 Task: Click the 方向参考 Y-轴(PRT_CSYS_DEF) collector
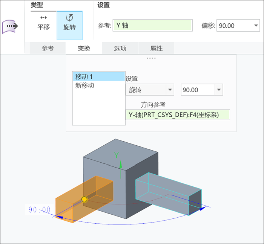(178, 115)
